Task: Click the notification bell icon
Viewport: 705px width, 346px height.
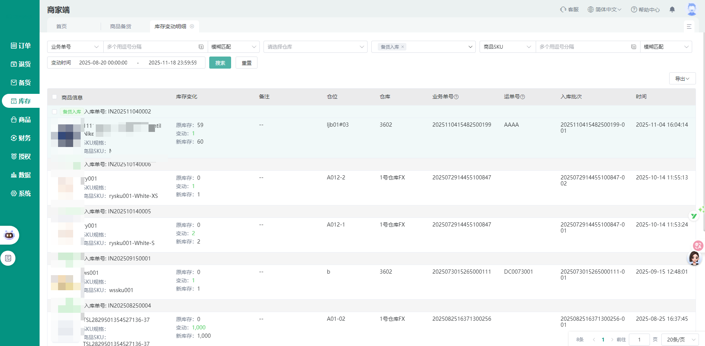Action: [672, 9]
